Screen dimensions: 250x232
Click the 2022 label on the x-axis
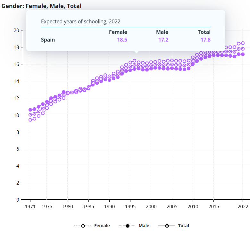[x=243, y=206]
